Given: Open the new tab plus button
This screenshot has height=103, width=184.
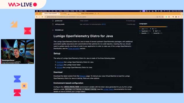Looking at the screenshot, I should (98, 13).
